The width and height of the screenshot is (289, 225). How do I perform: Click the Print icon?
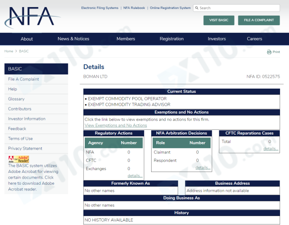(269, 52)
